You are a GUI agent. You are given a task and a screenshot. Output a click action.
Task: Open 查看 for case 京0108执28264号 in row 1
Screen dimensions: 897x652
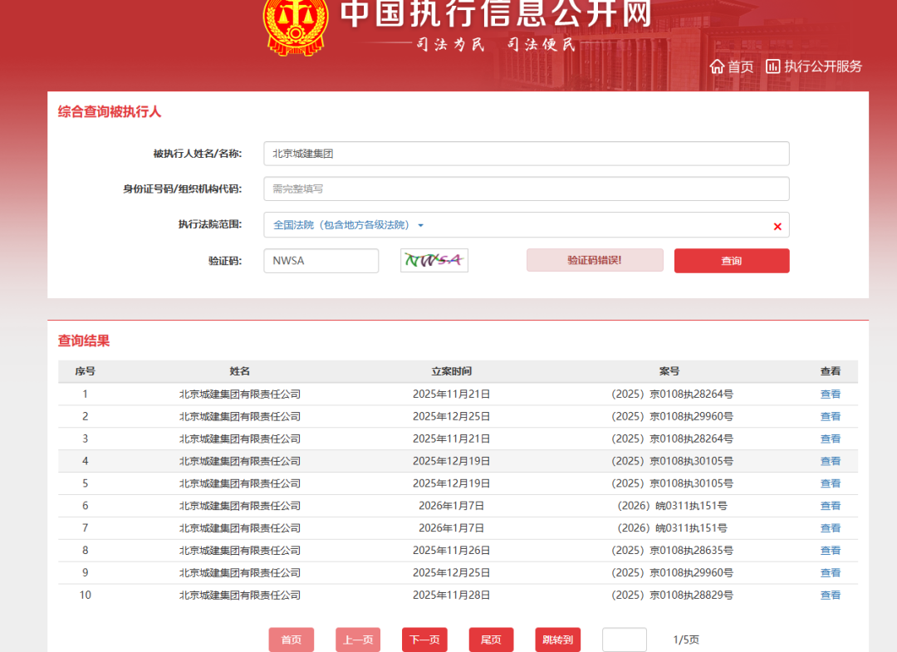(x=830, y=394)
